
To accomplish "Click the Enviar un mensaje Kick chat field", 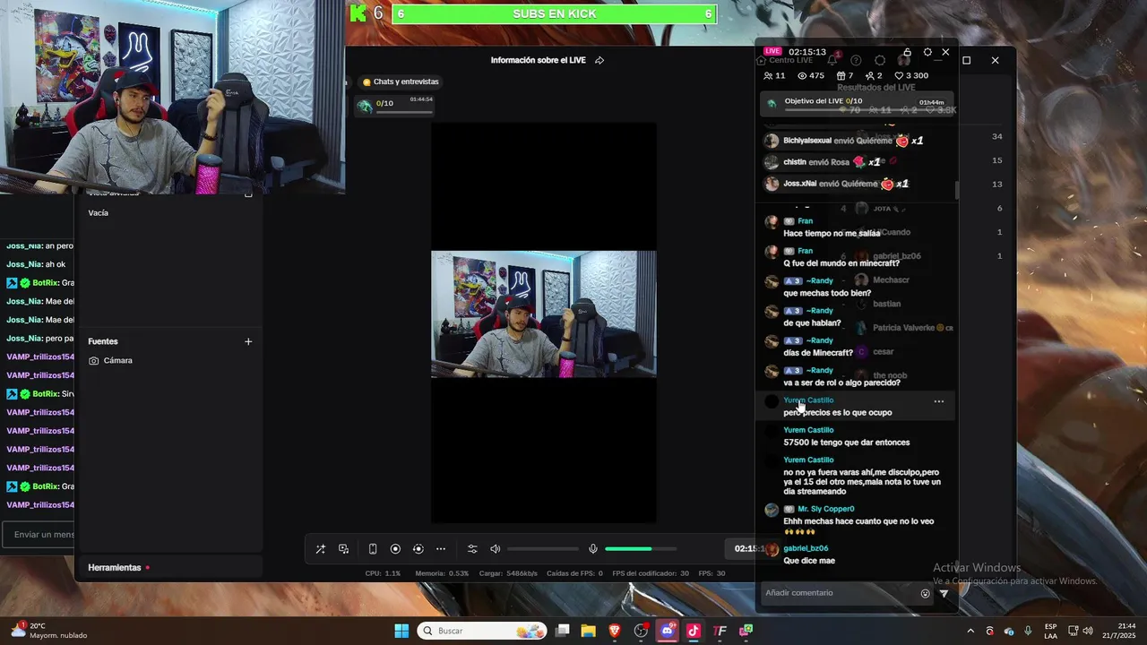I will pos(38,535).
